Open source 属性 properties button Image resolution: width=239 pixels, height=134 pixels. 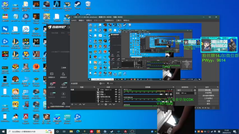[102, 83]
